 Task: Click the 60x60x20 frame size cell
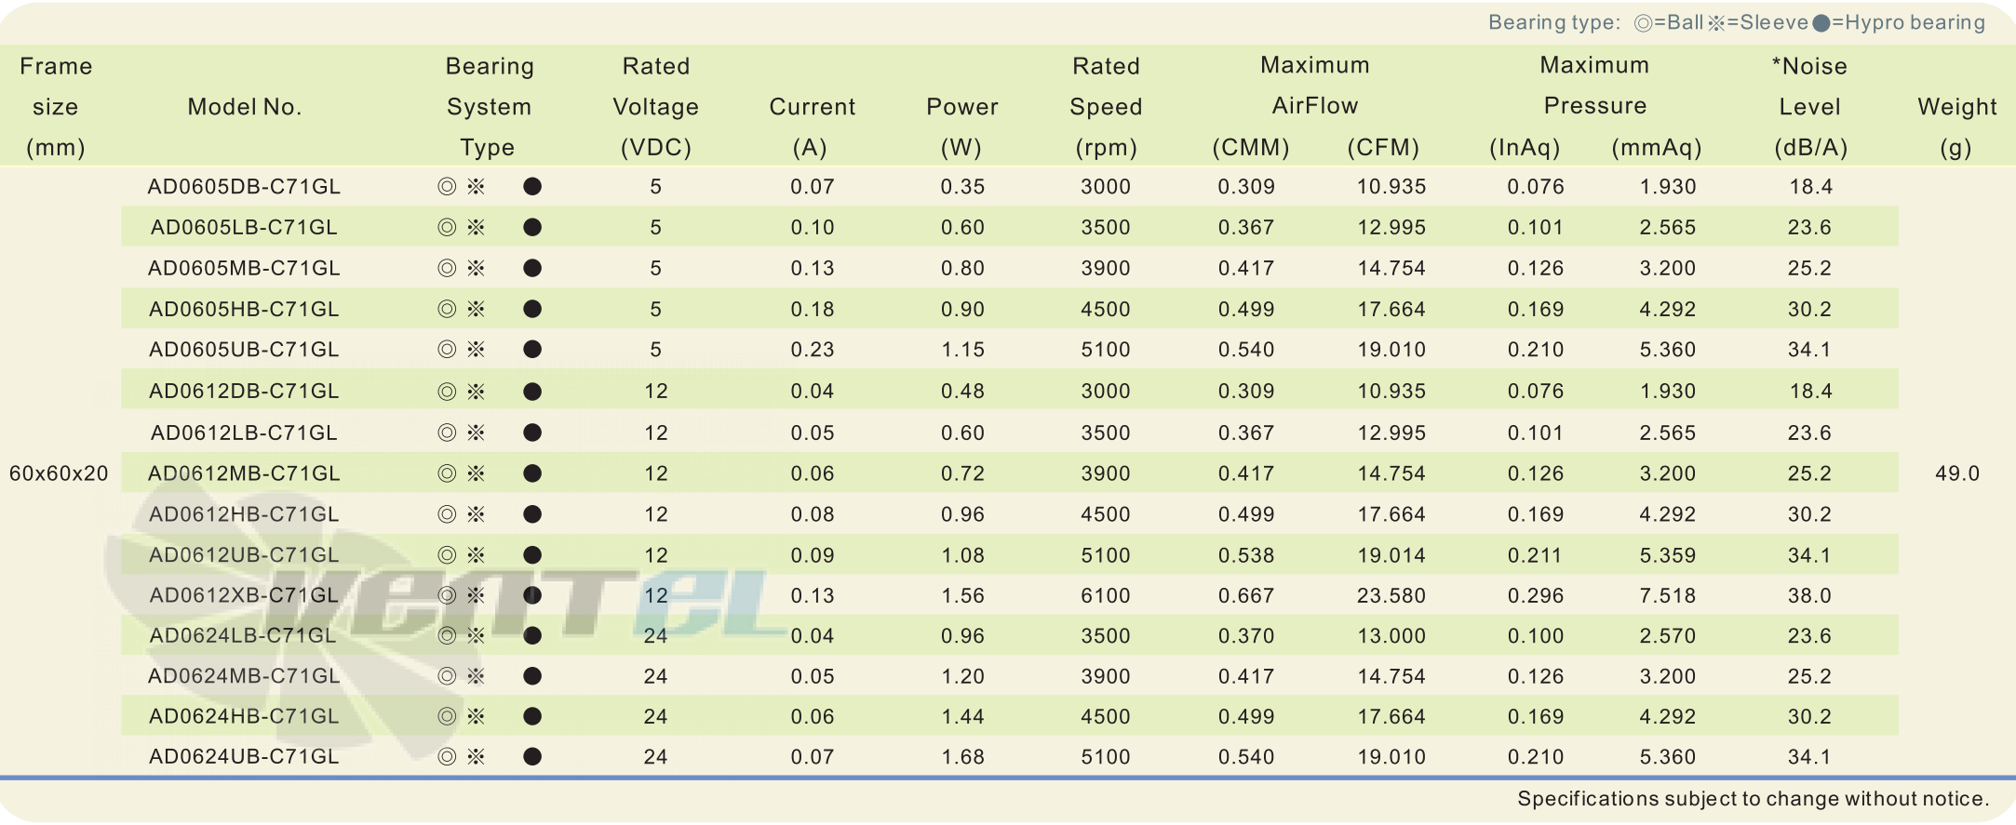(59, 473)
